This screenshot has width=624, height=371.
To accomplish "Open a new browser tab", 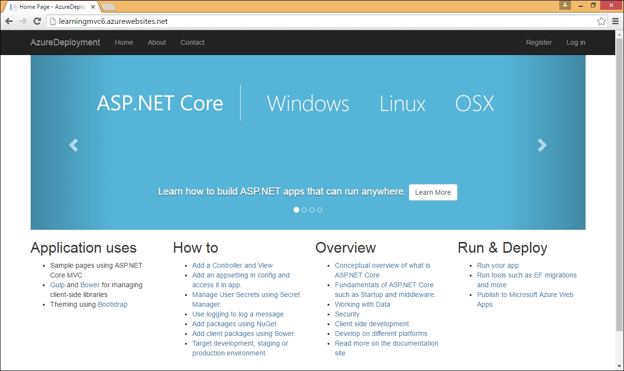I will [109, 7].
